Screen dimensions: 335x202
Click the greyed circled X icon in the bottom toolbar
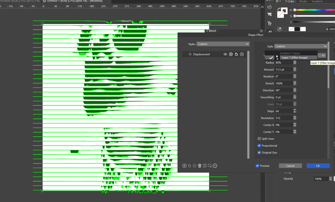(194, 166)
